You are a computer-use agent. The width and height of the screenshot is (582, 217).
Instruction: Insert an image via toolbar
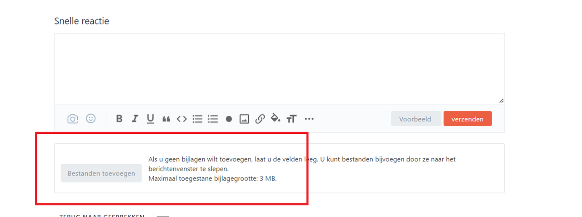(244, 119)
